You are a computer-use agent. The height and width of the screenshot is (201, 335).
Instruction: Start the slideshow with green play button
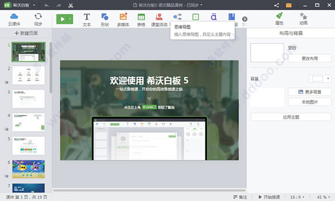[62, 19]
